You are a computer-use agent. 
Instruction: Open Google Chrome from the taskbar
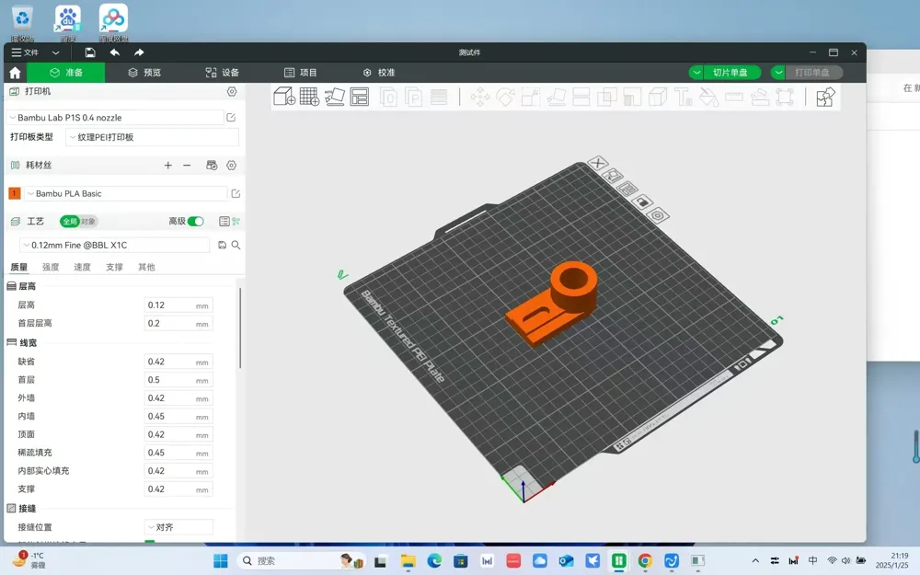[x=645, y=561]
